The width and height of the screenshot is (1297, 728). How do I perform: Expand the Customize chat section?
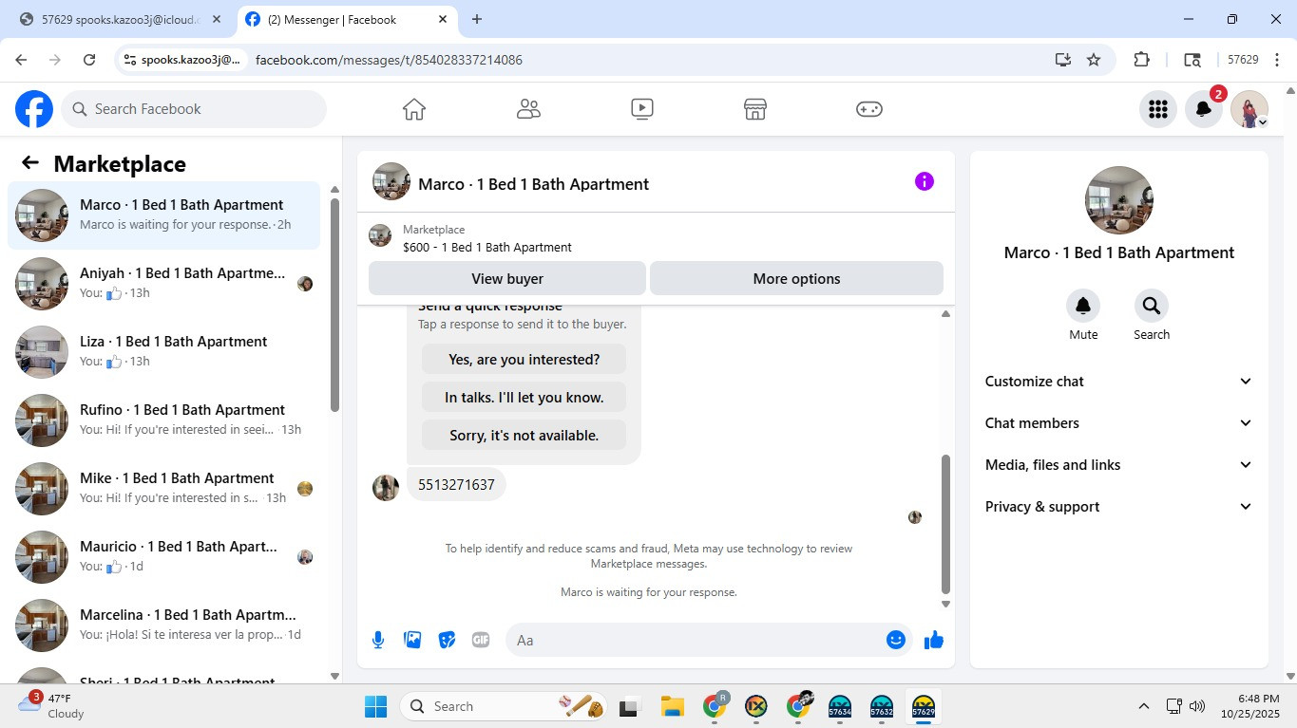(x=1119, y=382)
